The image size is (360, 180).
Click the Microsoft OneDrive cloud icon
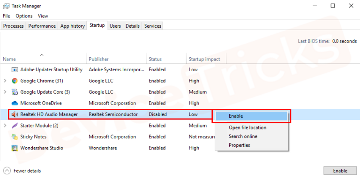click(x=15, y=103)
